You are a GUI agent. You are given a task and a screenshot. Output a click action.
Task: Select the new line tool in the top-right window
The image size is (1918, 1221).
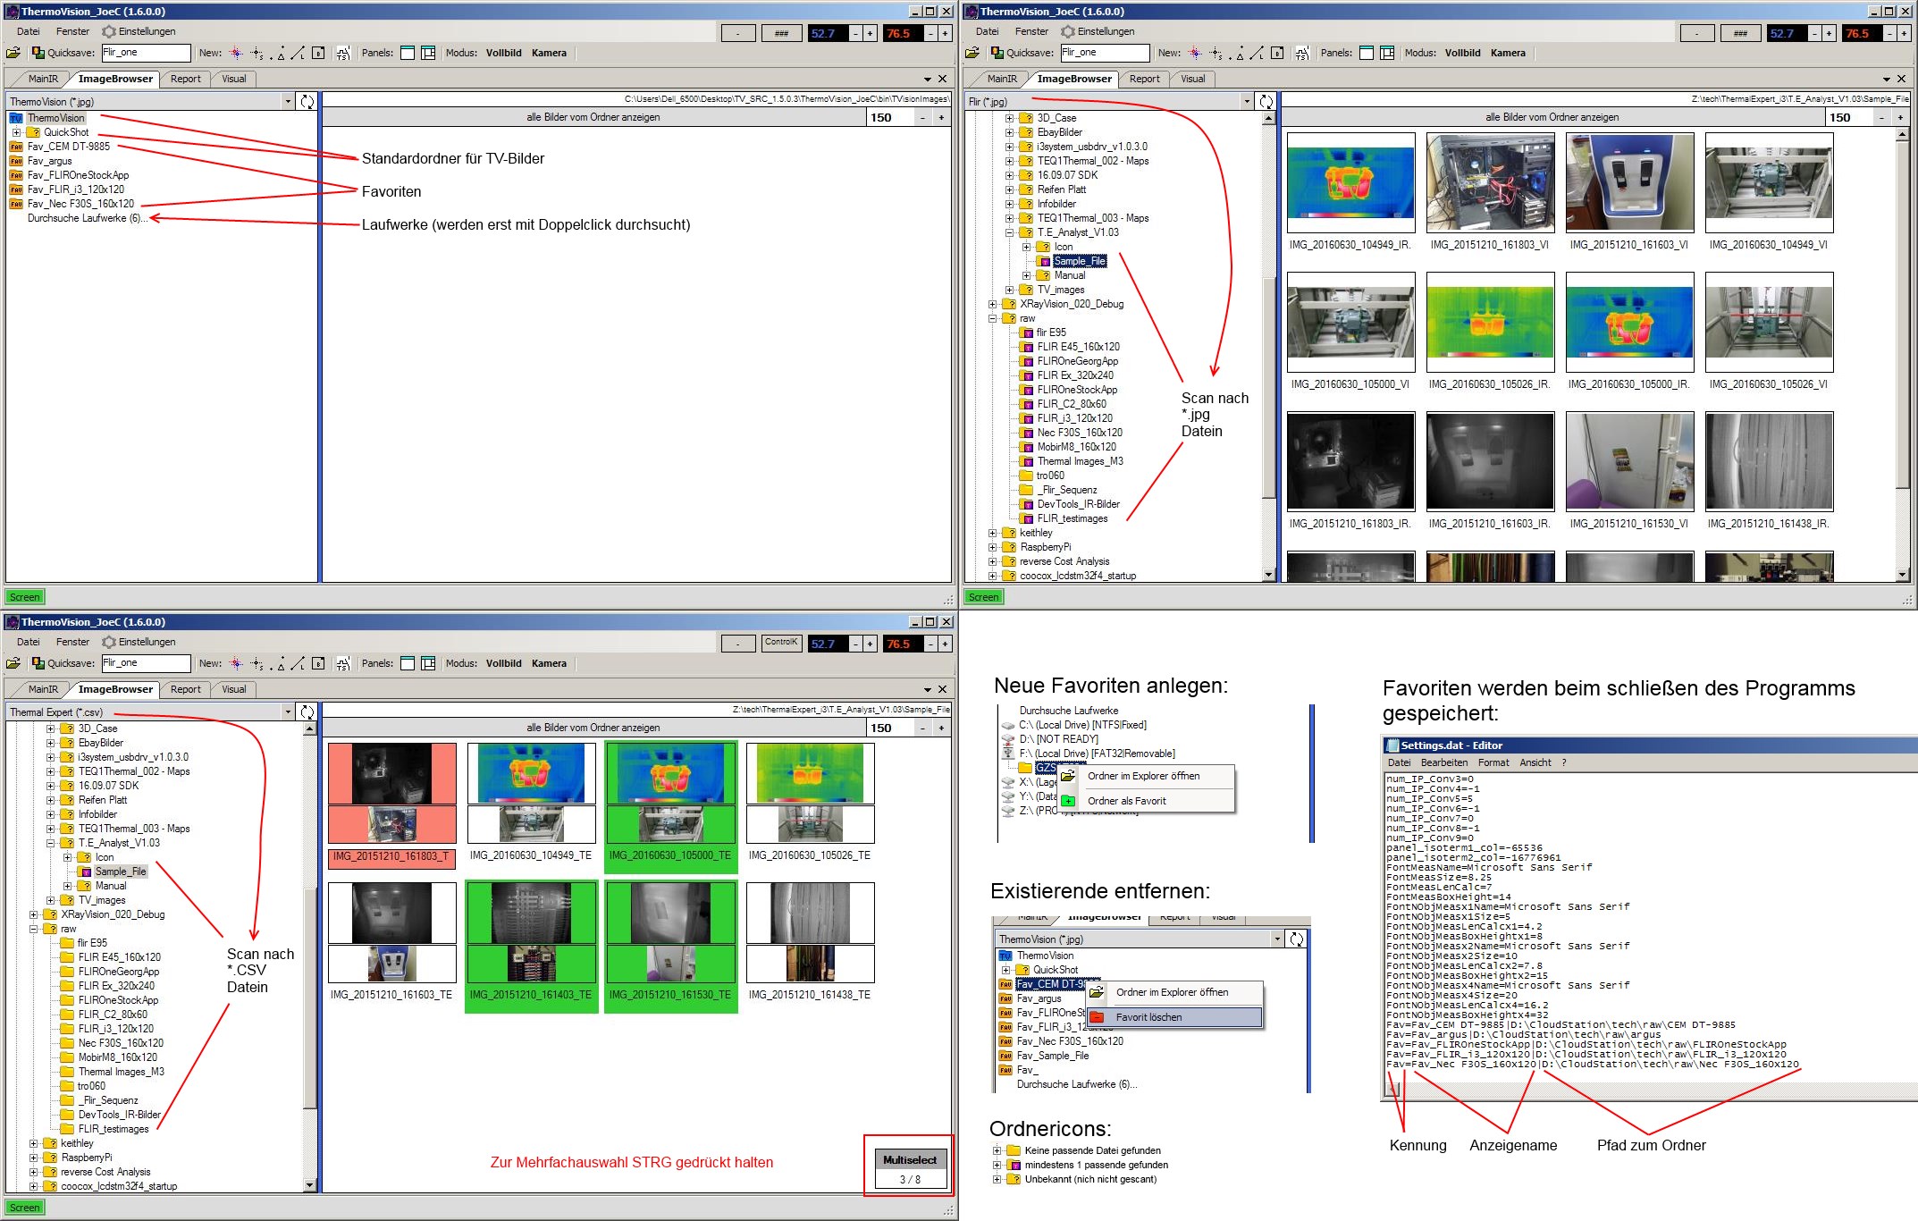click(1257, 53)
